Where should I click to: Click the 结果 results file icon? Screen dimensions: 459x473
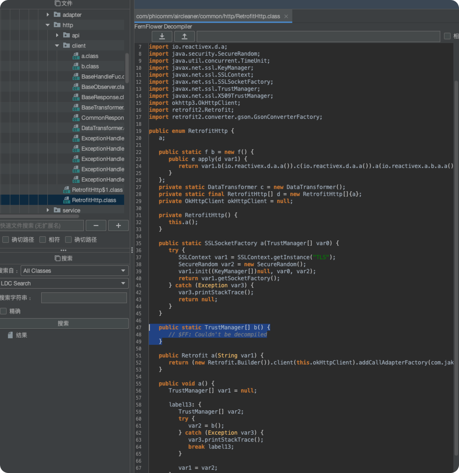coord(10,335)
